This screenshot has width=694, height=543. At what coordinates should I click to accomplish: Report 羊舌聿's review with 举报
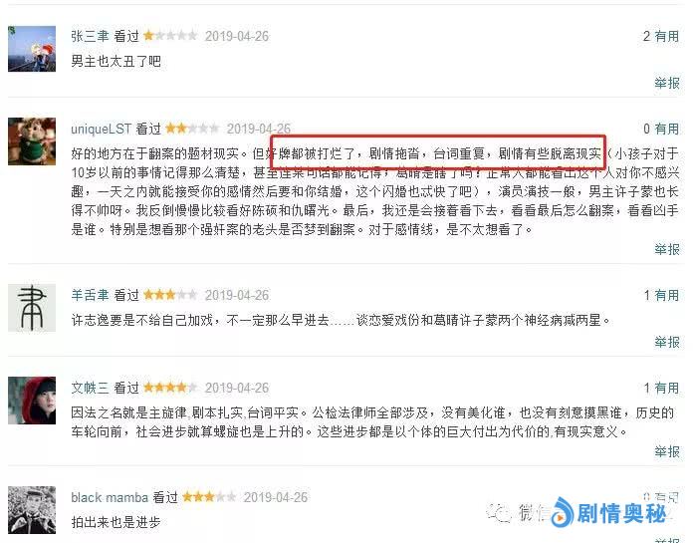coord(667,342)
